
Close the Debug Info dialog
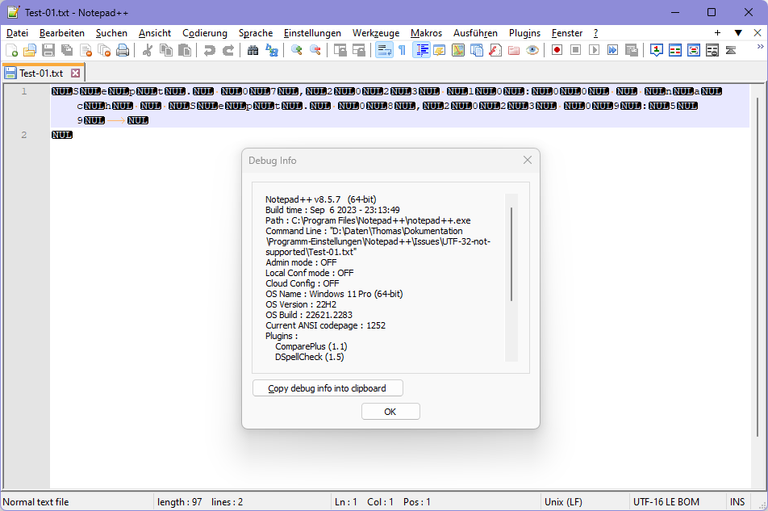pyautogui.click(x=528, y=160)
